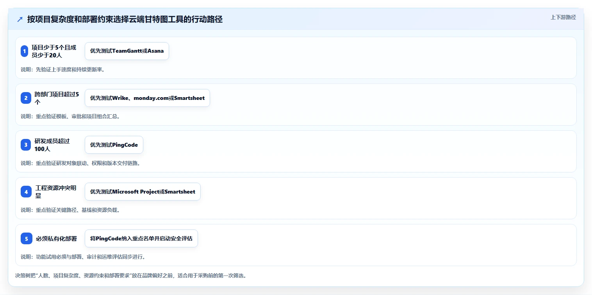The width and height of the screenshot is (592, 295).
Task: Click the note 重点验证研发对象联动、权限和版本交付链路
Action: (x=80, y=163)
